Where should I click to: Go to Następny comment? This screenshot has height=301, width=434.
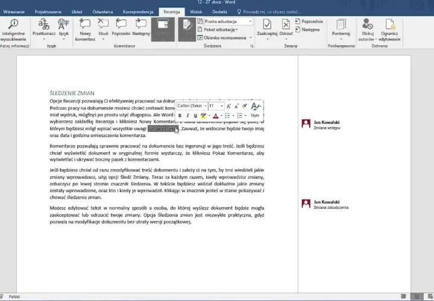[x=141, y=28]
